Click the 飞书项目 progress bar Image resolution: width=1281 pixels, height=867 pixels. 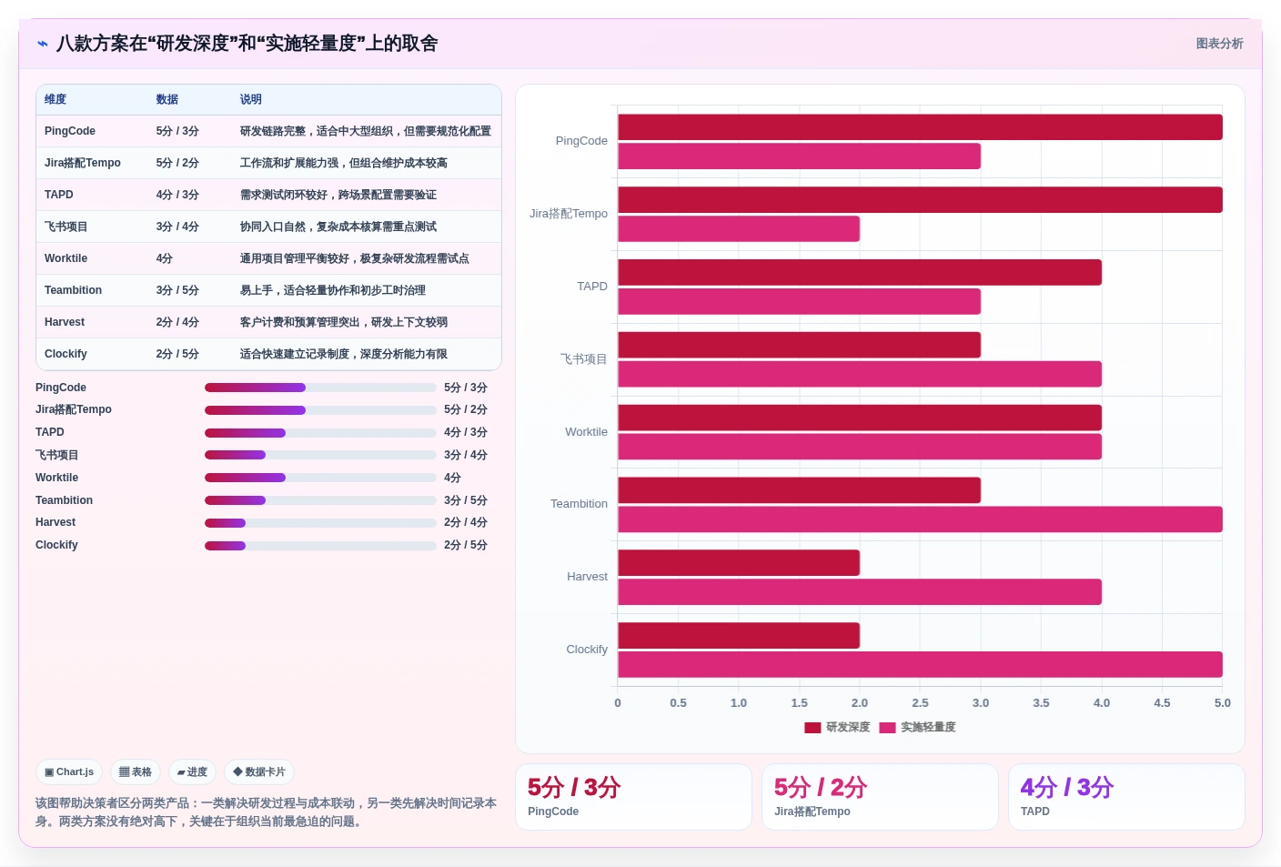(x=320, y=455)
